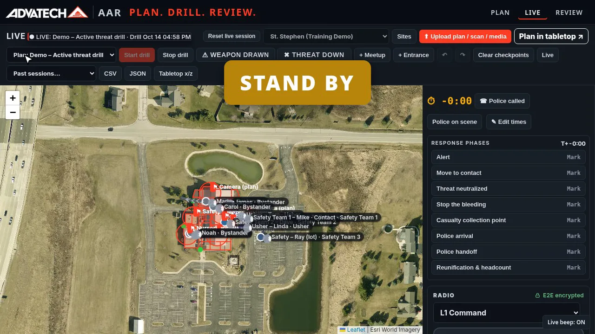595x334 pixels.
Task: Click the Carol · Bystander map marker
Action: [219, 208]
